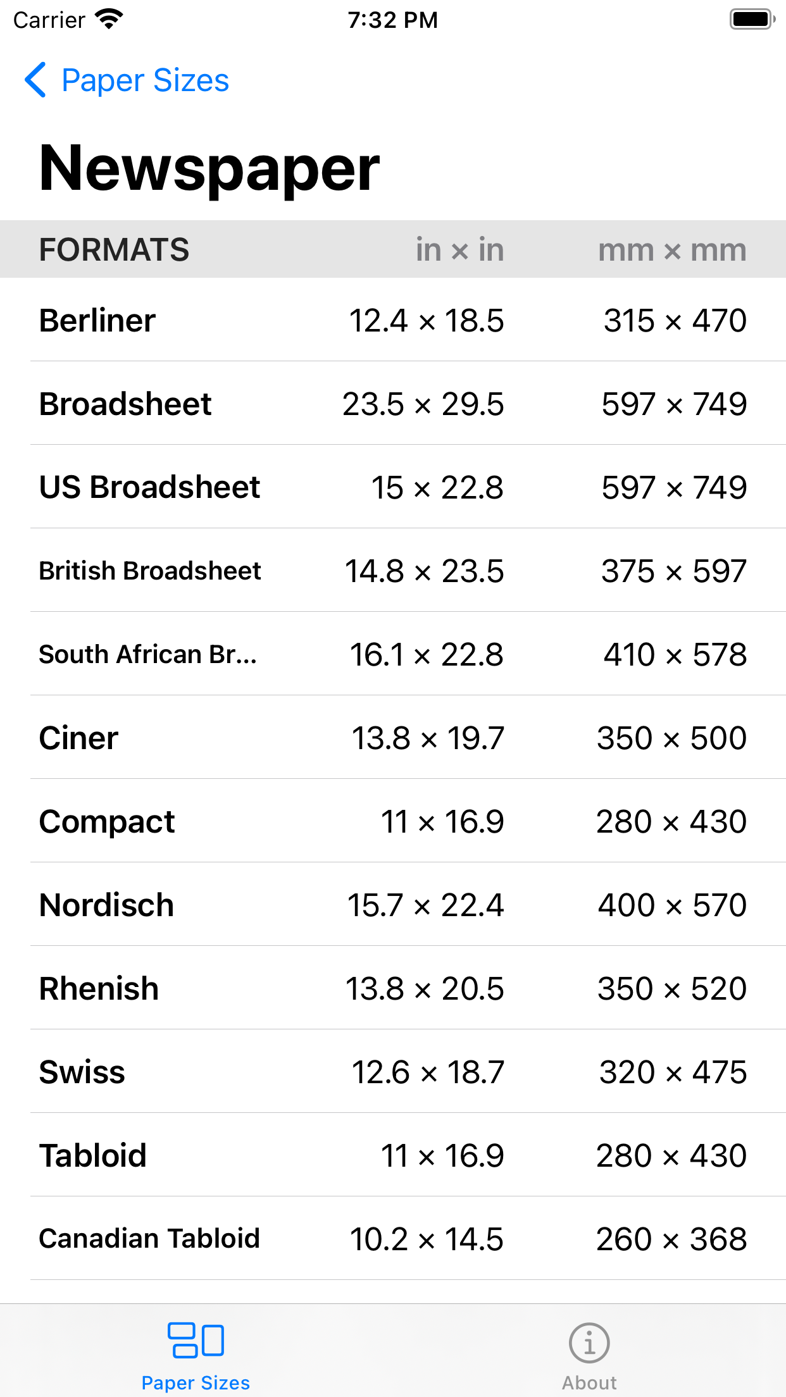Choose the US Broadsheet row
This screenshot has width=786, height=1397.
click(x=393, y=487)
